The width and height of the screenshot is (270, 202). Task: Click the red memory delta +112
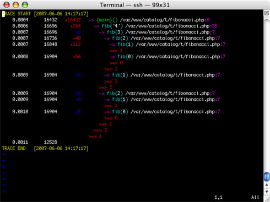[x=75, y=45]
